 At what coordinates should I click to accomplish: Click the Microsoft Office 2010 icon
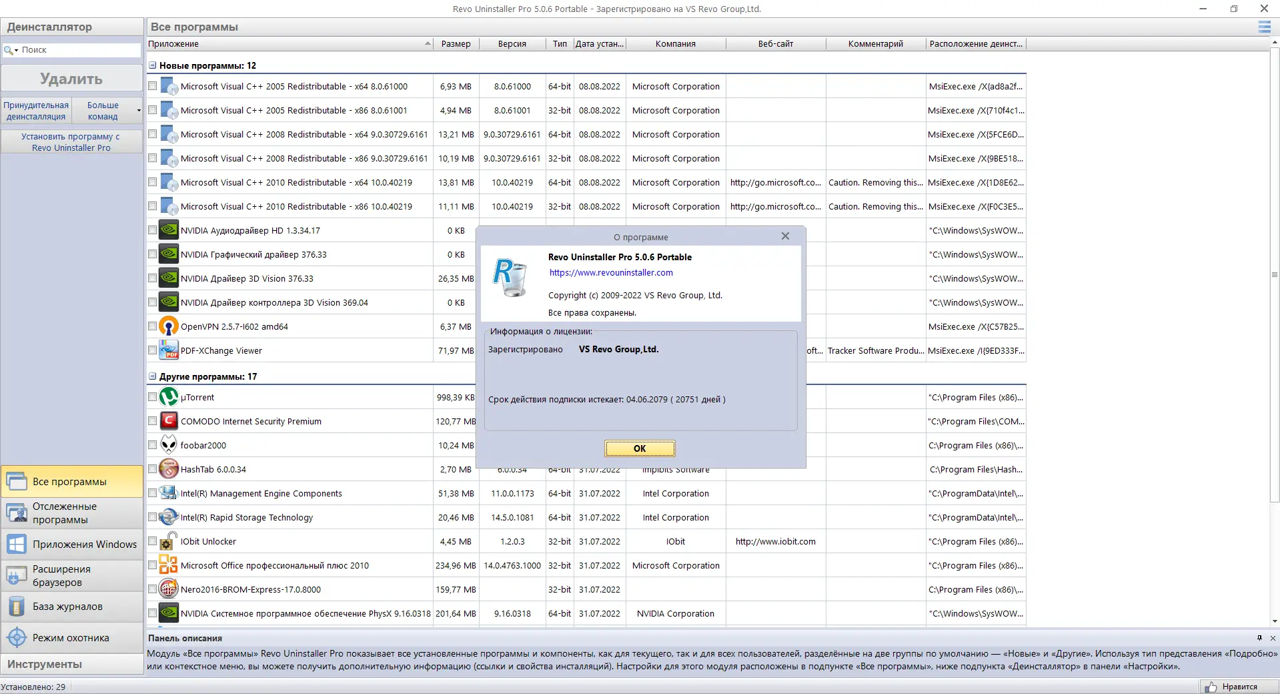click(169, 565)
